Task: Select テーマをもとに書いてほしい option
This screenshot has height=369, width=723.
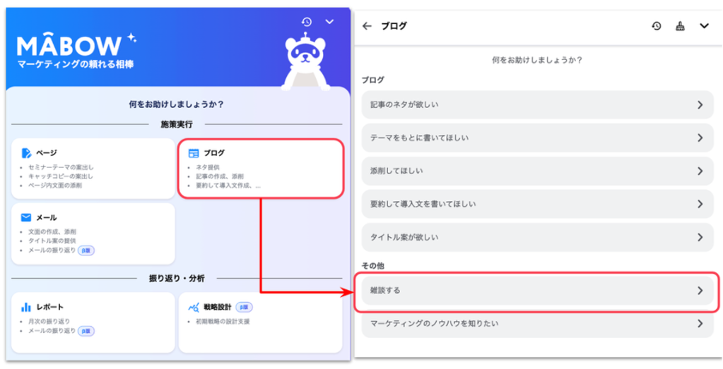Action: (537, 138)
